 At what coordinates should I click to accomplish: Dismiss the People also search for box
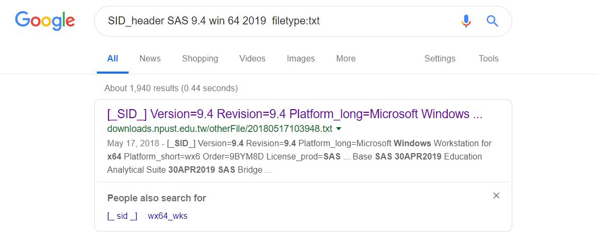click(496, 195)
